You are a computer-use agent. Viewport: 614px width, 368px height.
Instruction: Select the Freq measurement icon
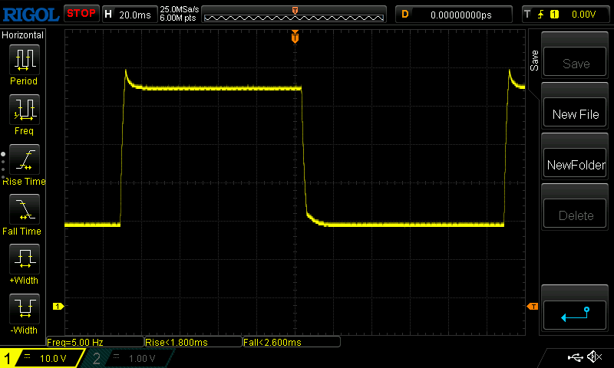25,109
